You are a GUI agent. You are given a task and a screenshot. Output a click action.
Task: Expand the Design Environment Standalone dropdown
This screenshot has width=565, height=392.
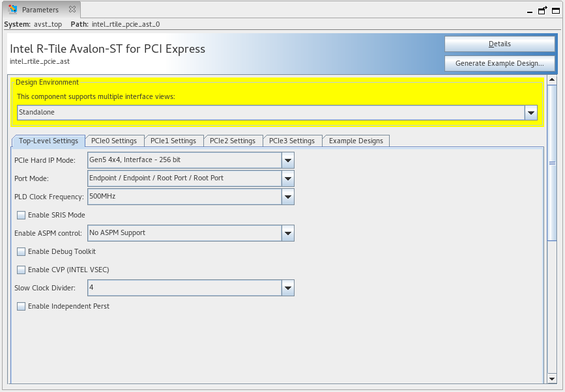coord(530,113)
